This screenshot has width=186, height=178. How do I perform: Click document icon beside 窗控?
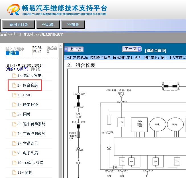(14, 173)
